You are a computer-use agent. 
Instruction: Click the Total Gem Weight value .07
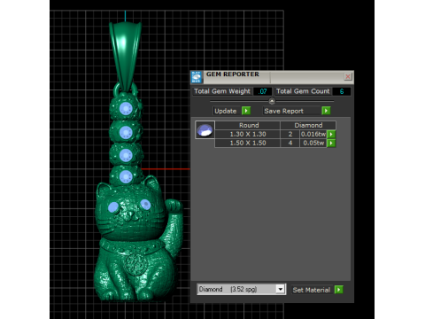point(262,91)
